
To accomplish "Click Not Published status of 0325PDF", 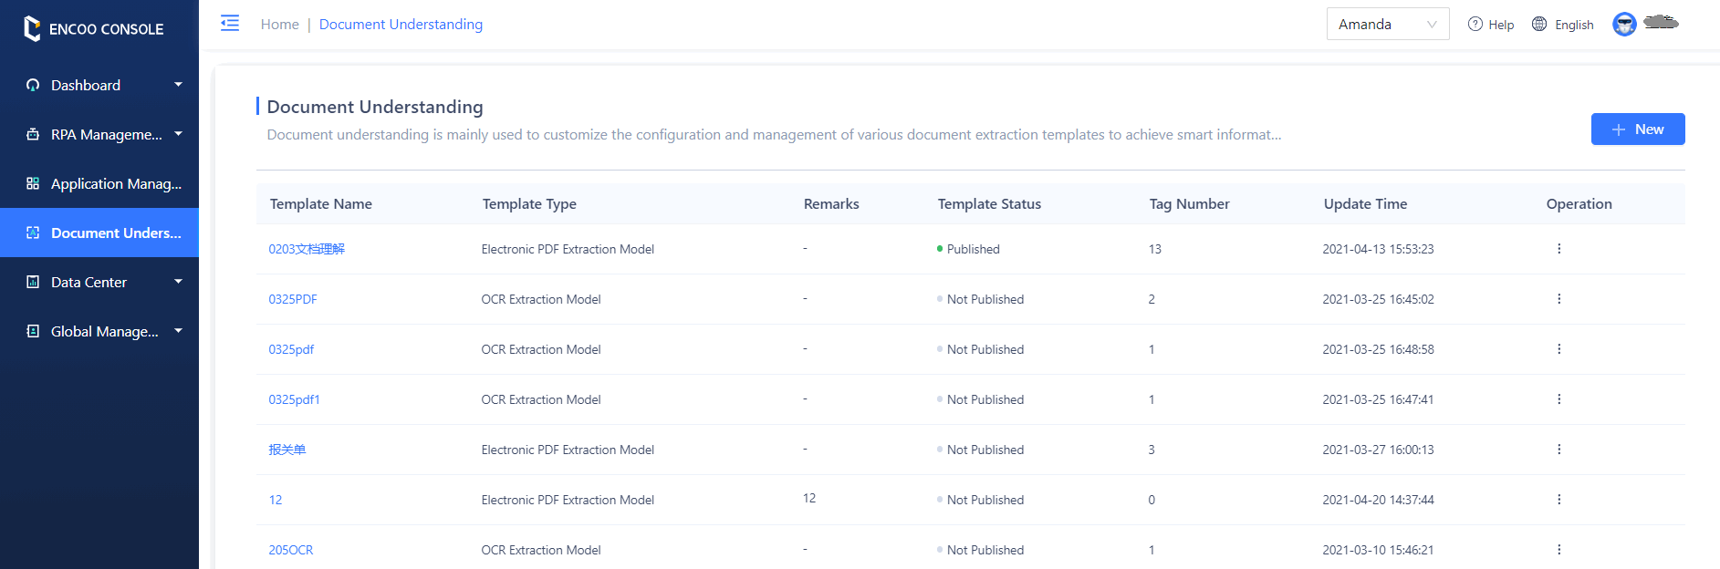I will (981, 299).
